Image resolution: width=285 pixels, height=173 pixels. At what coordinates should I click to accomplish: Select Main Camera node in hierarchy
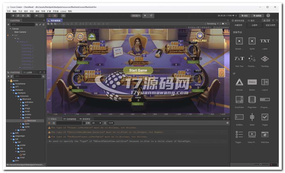coord(20,32)
